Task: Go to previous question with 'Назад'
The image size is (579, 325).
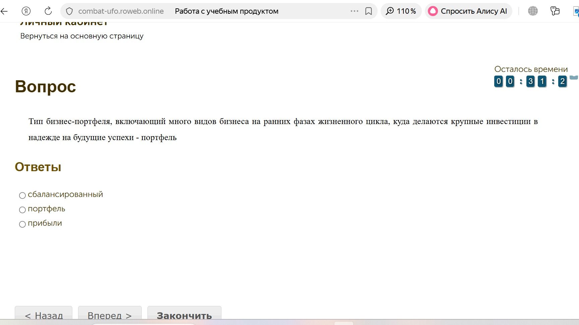Action: pos(44,315)
